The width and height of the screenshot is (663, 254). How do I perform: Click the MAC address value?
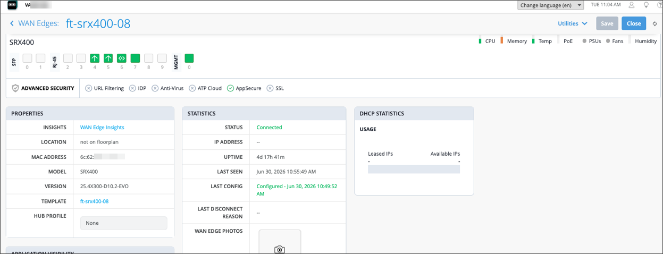click(102, 157)
